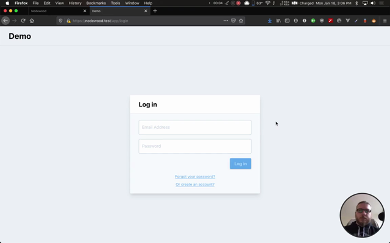The width and height of the screenshot is (390, 243).
Task: Follow the Forgot your password link
Action: pyautogui.click(x=195, y=177)
